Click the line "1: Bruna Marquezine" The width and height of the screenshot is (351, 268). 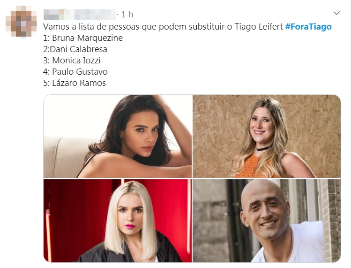[83, 38]
